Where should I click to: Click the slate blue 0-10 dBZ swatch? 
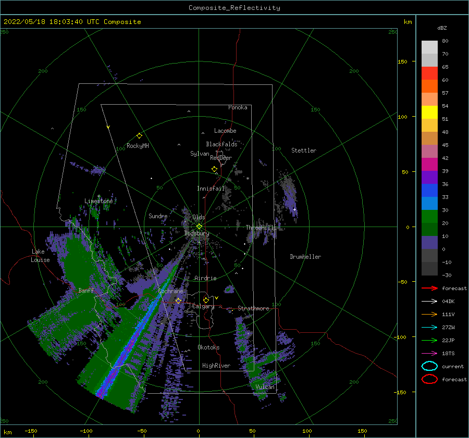click(x=429, y=243)
